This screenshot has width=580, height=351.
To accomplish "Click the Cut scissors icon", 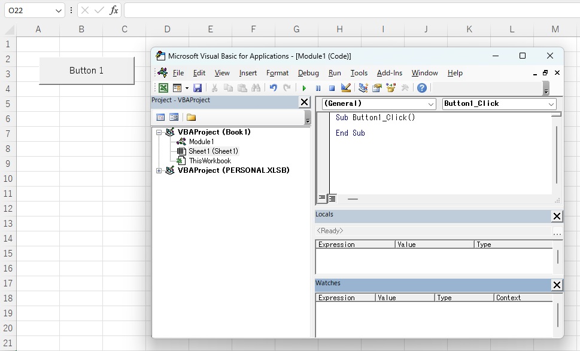I will pyautogui.click(x=214, y=88).
